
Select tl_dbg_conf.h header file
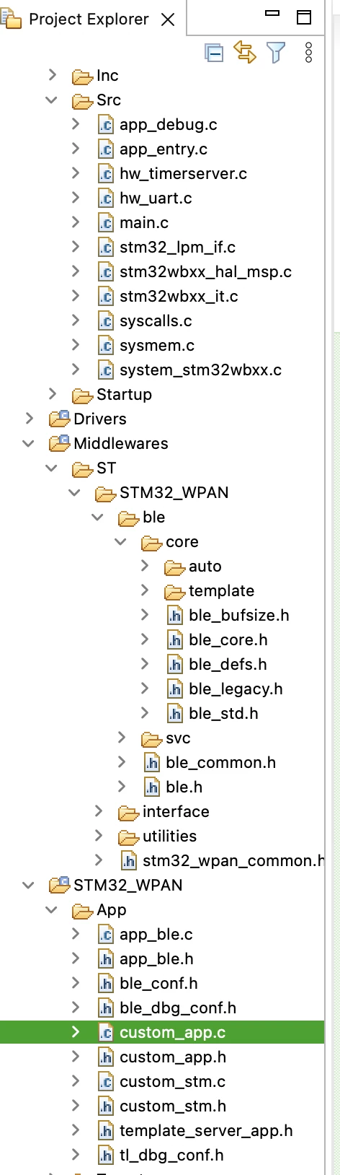(171, 1156)
